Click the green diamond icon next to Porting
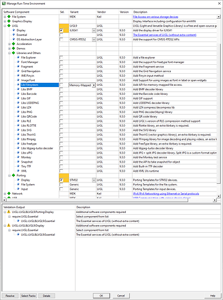 13,175
